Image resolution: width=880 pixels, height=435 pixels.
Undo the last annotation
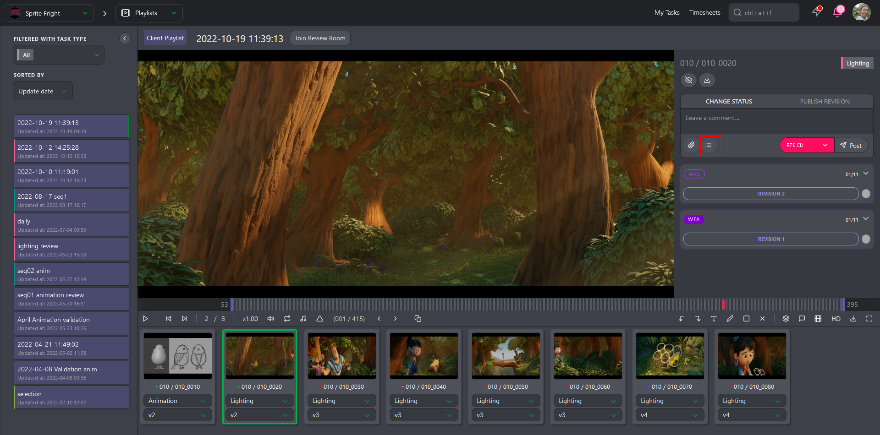point(682,319)
